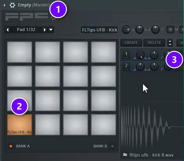This screenshot has height=161, width=184.
Task: Go to the next pad with the right arrow
Action: click(45, 30)
